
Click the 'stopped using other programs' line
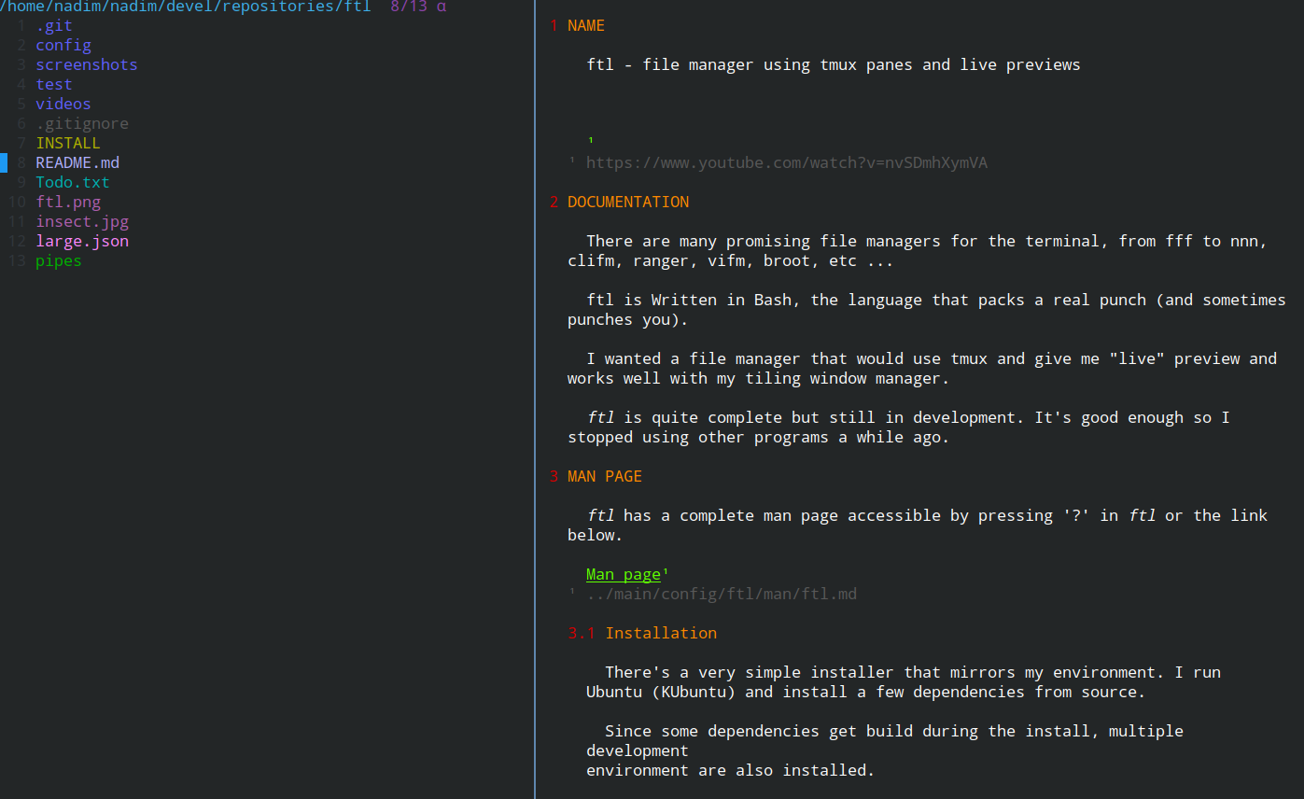pyautogui.click(x=759, y=437)
